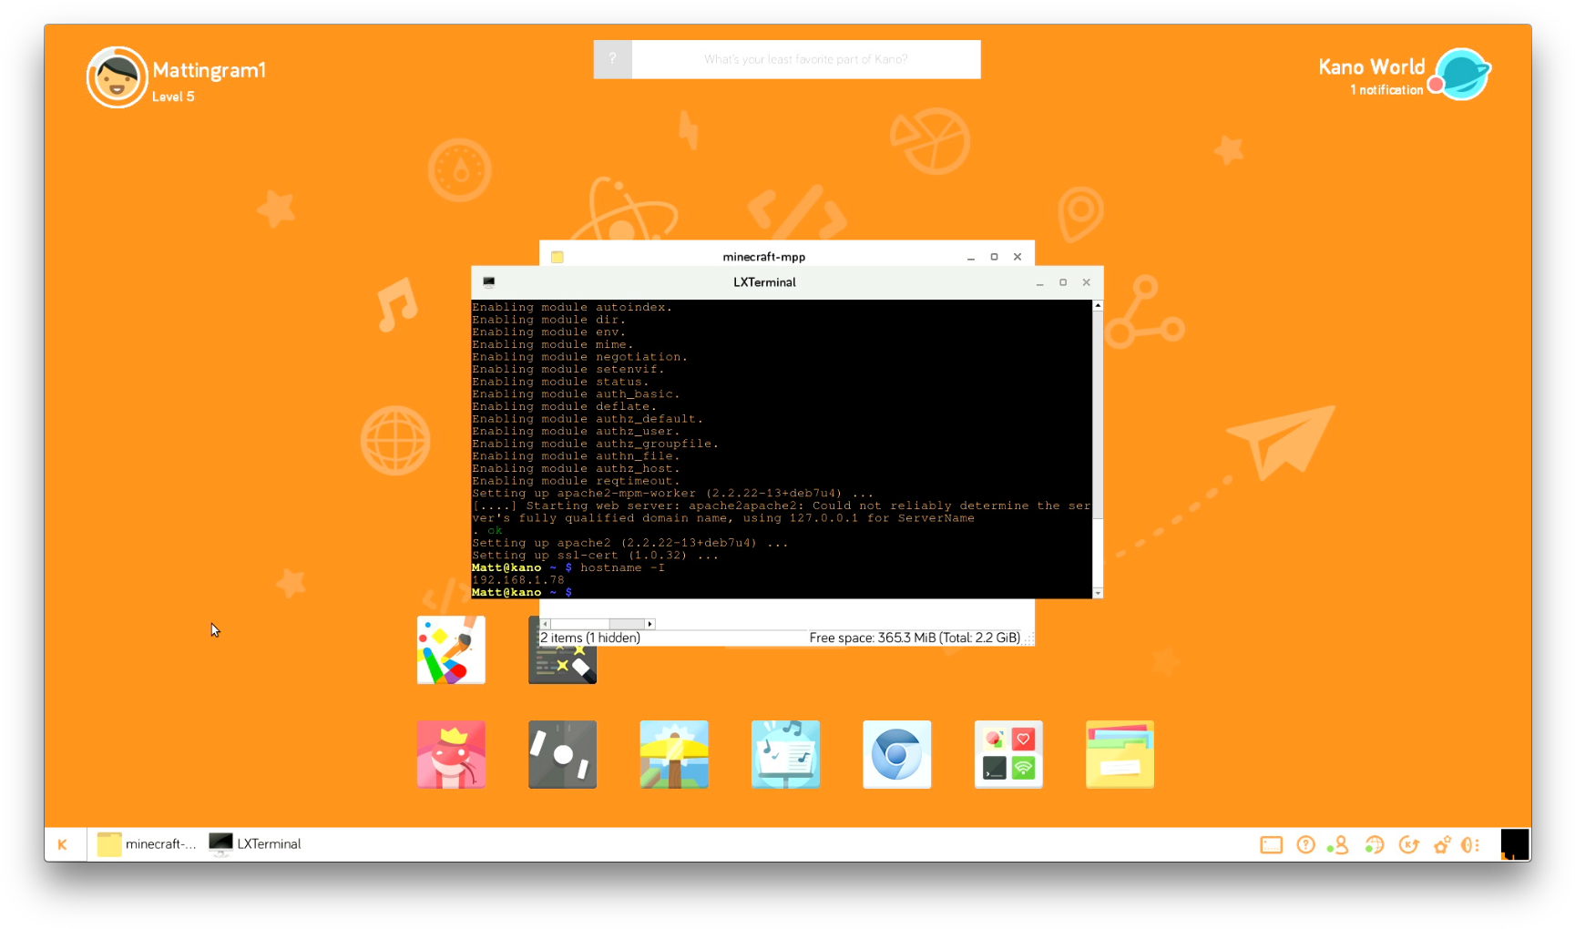
Task: Launch the Chromium browser icon
Action: pyautogui.click(x=896, y=754)
